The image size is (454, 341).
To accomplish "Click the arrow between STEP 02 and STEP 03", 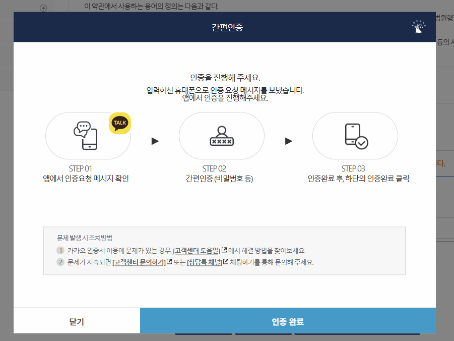I will click(x=288, y=141).
